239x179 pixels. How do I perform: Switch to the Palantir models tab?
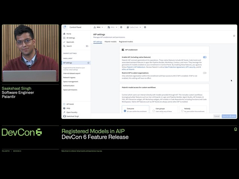[x=111, y=42]
